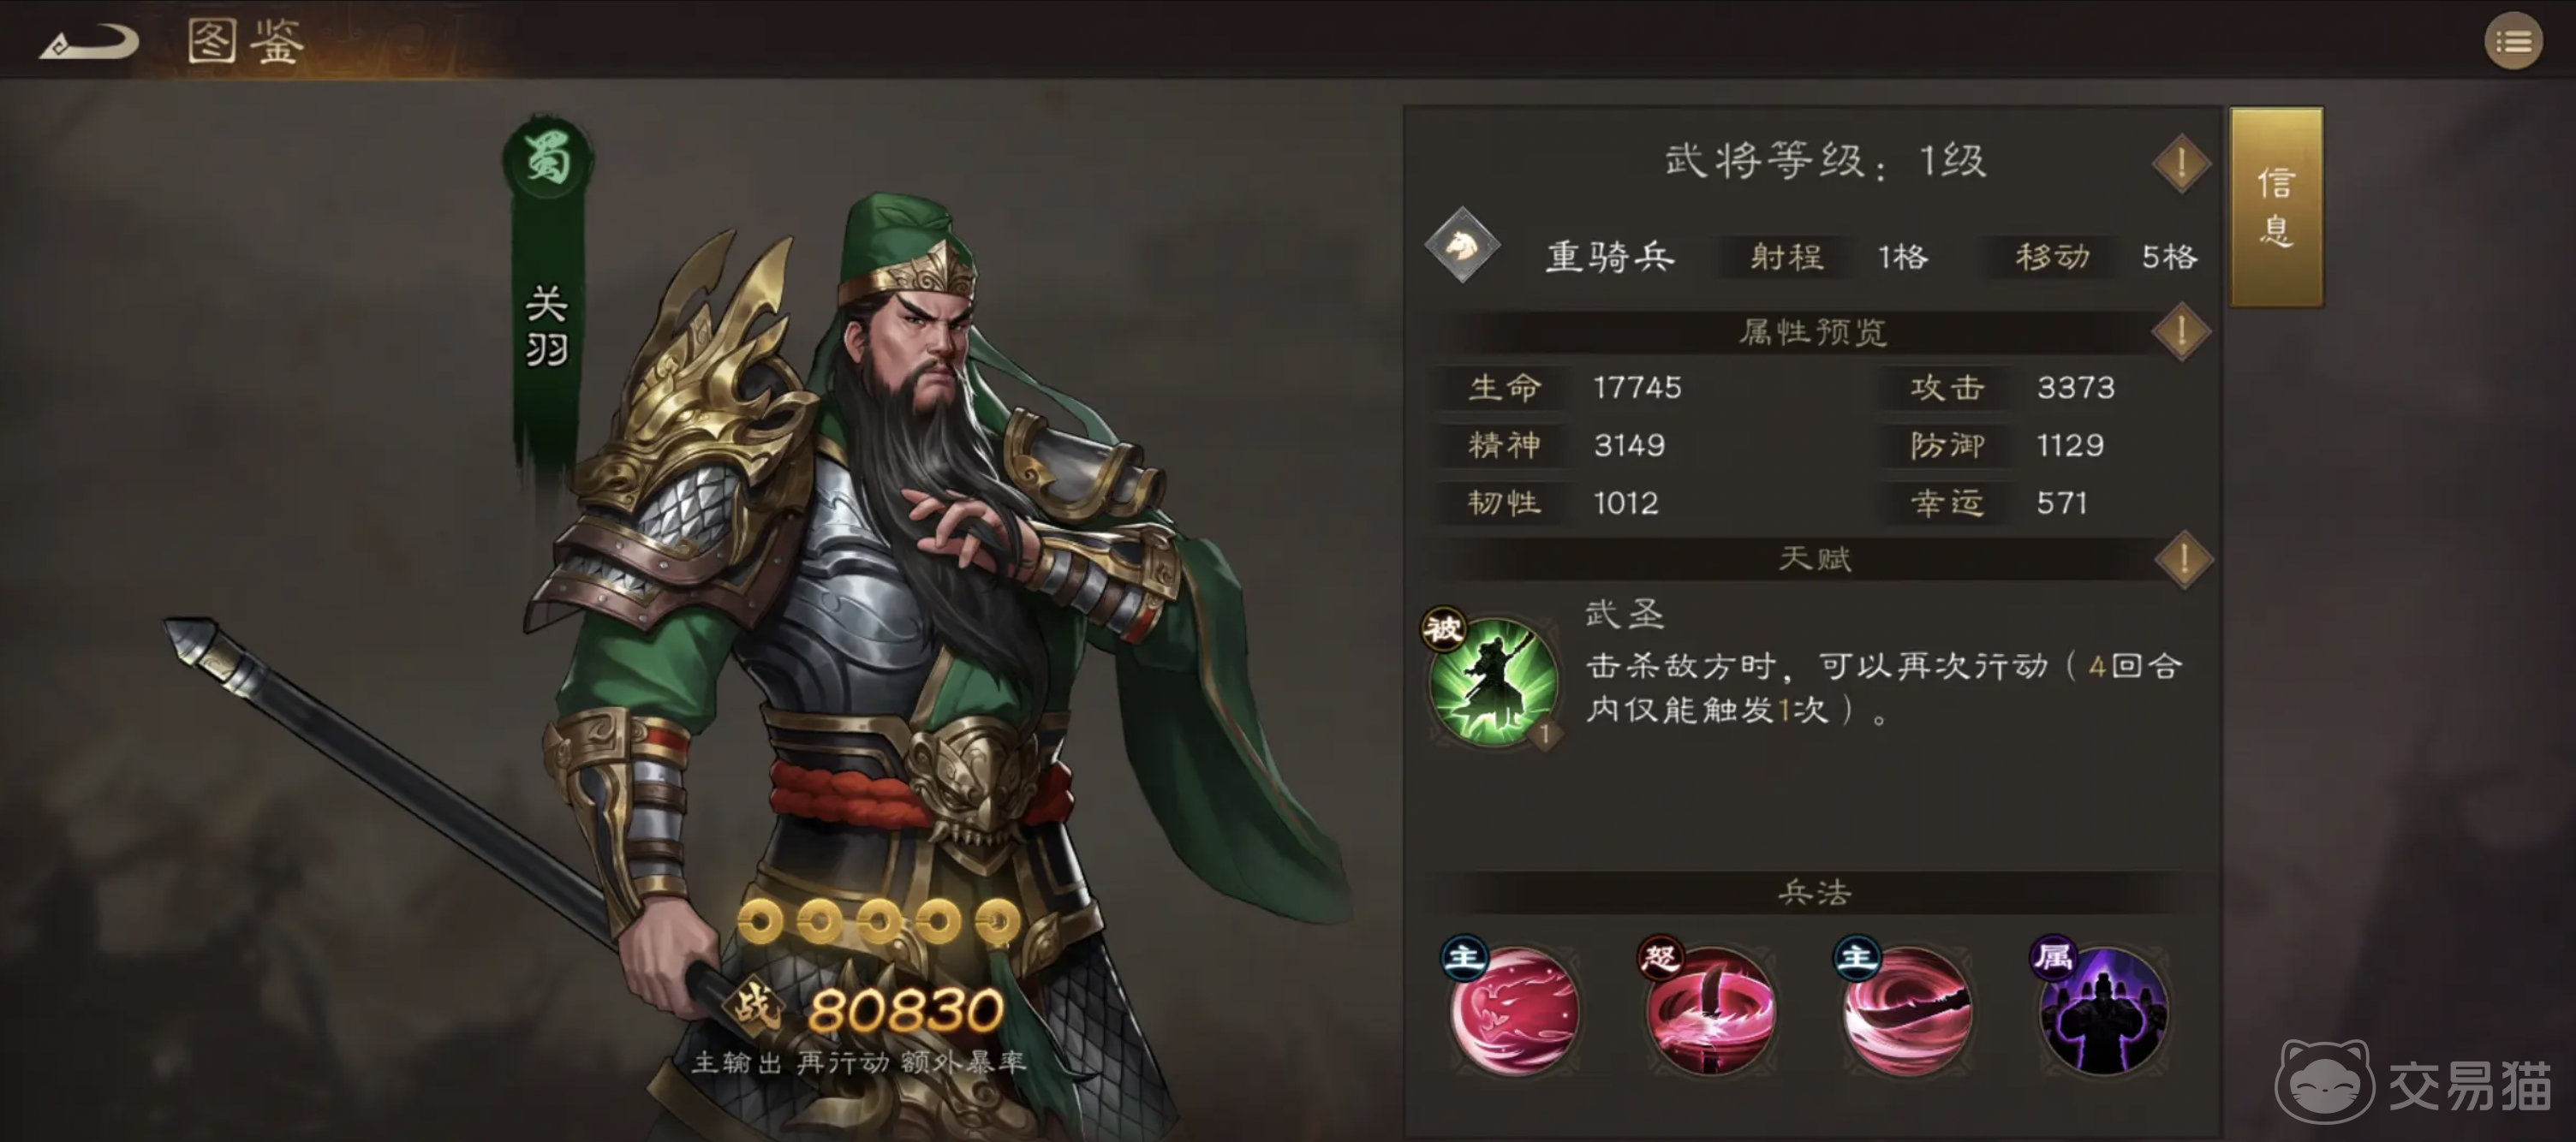This screenshot has height=1142, width=2576.
Task: Tap the 攻击 3373 attribute
Action: click(2012, 388)
